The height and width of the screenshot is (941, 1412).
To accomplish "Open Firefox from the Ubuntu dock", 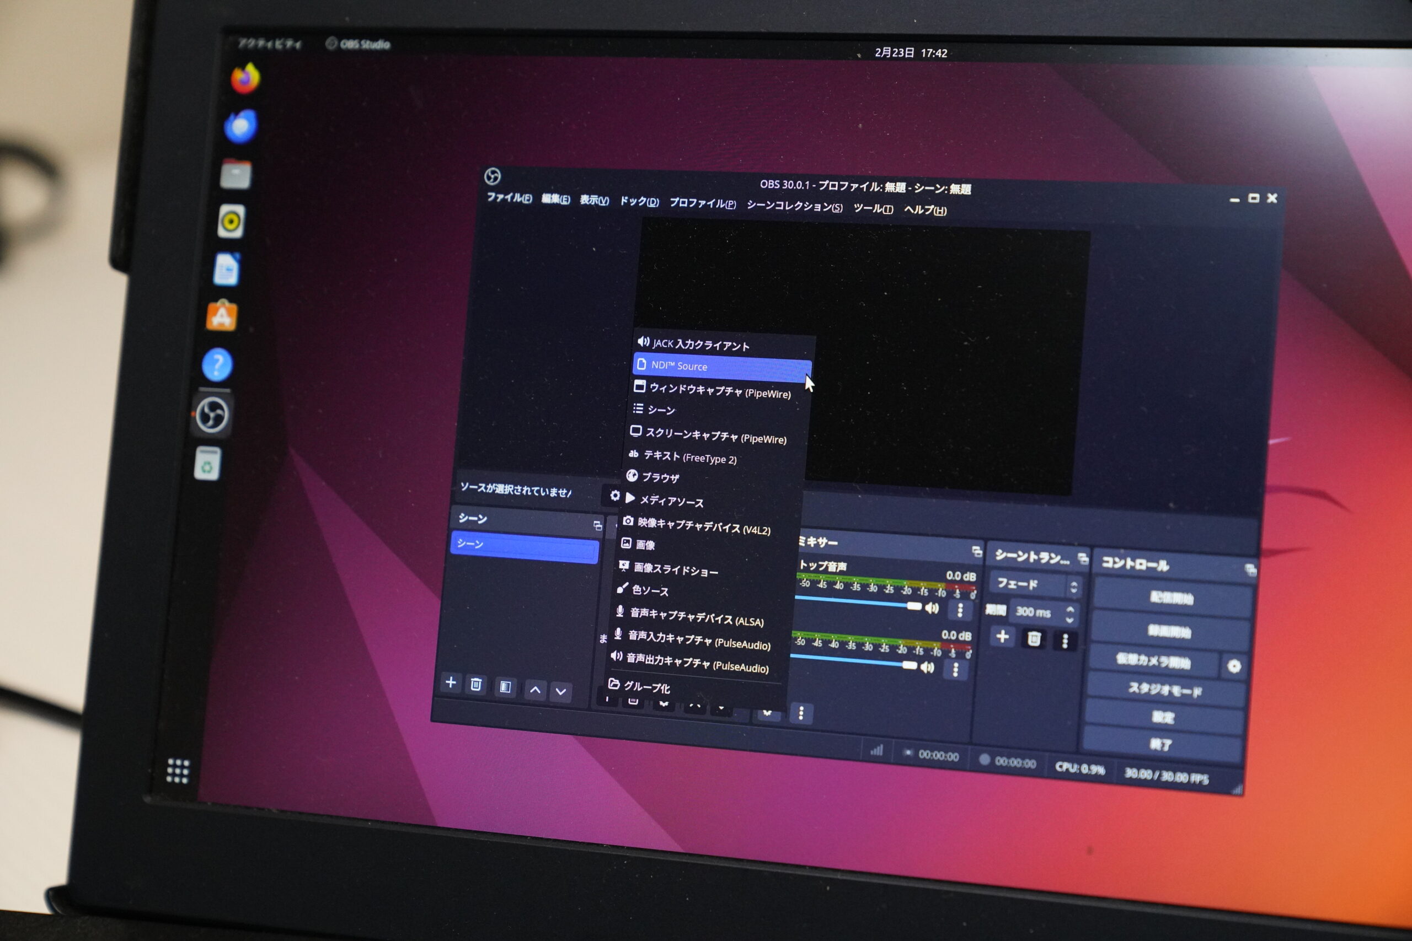I will pyautogui.click(x=245, y=79).
